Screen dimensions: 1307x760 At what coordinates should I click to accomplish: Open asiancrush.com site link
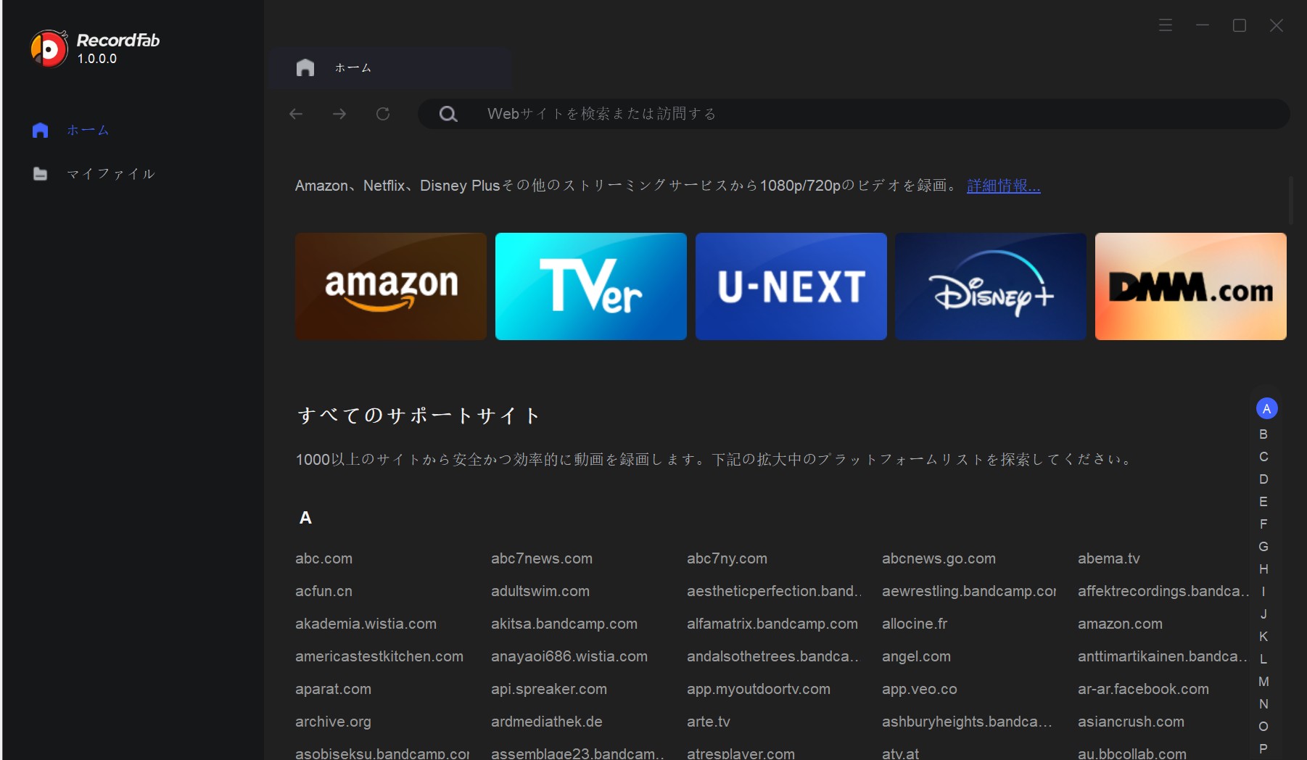pos(1131,722)
